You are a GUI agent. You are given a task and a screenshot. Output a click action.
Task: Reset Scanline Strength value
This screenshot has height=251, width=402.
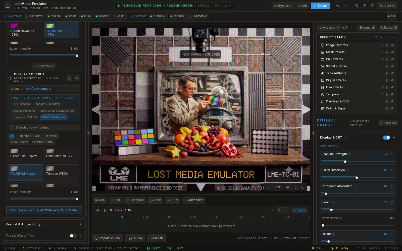[x=392, y=154]
